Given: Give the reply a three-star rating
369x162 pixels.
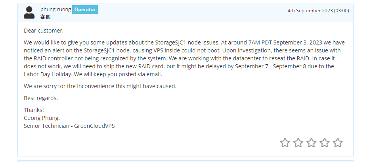Looking at the screenshot, I should tap(311, 143).
